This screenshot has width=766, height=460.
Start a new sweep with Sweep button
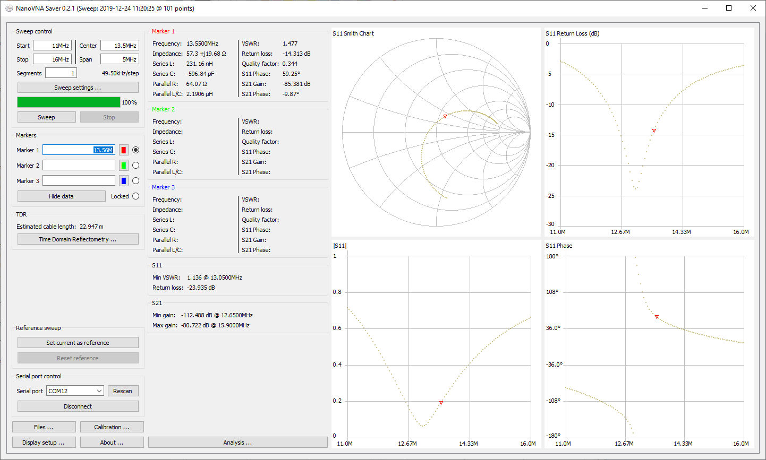tap(46, 117)
